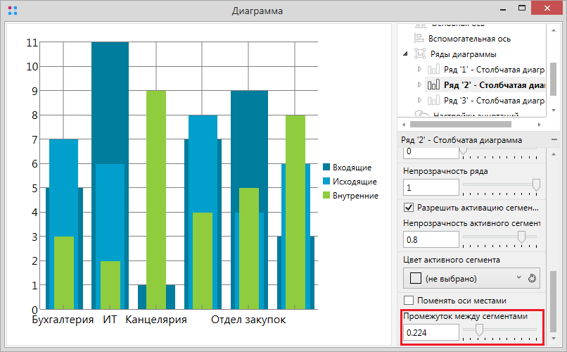Click the Ряды диаграммы group icon
Screen dimensions: 567x352
click(420, 54)
